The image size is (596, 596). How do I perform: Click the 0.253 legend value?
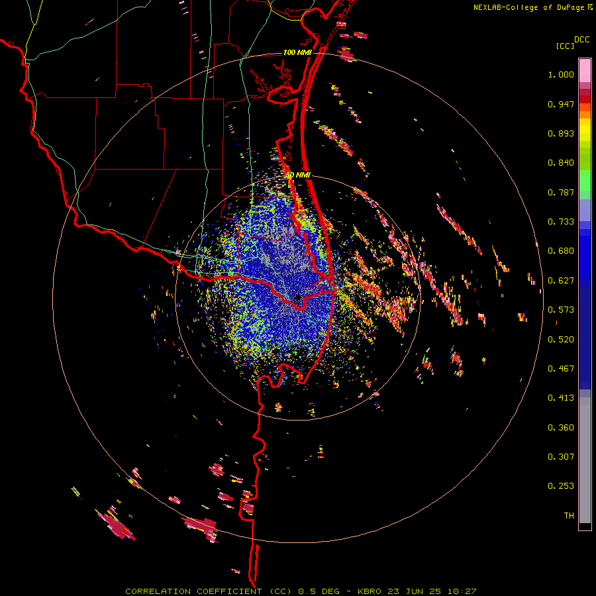pyautogui.click(x=561, y=486)
